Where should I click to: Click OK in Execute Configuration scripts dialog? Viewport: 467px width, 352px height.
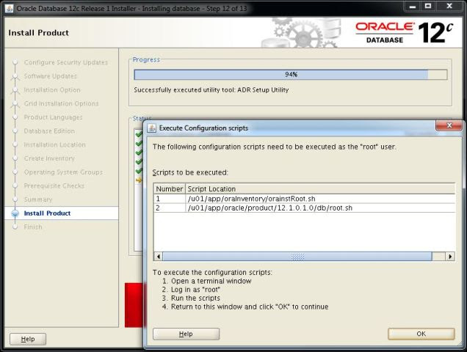point(421,334)
